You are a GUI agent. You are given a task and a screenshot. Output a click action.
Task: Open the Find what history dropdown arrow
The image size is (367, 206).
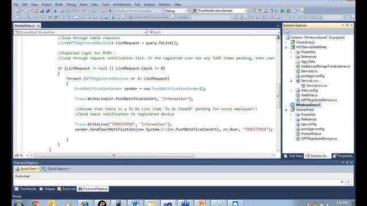tap(342, 182)
